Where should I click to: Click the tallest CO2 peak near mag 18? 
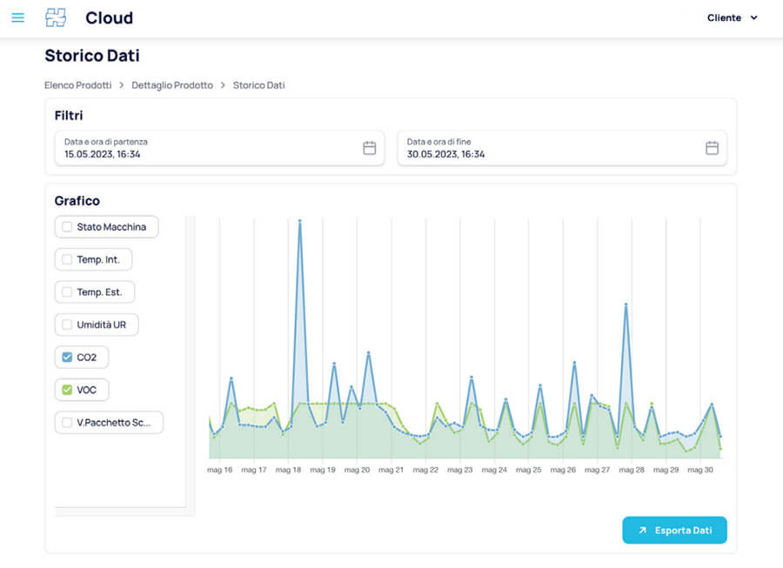pyautogui.click(x=300, y=221)
